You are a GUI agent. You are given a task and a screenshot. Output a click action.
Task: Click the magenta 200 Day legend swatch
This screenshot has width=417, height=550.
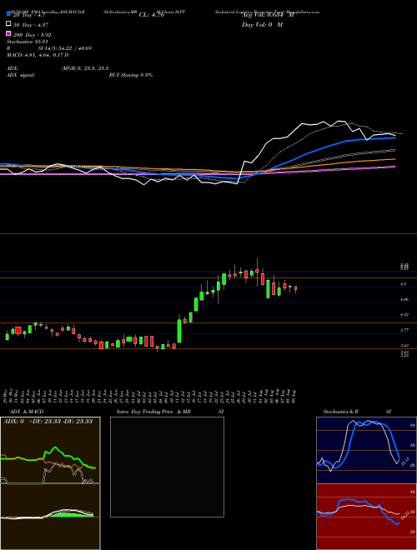[x=8, y=33]
